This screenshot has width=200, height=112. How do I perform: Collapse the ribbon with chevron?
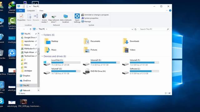pyautogui.click(x=167, y=11)
